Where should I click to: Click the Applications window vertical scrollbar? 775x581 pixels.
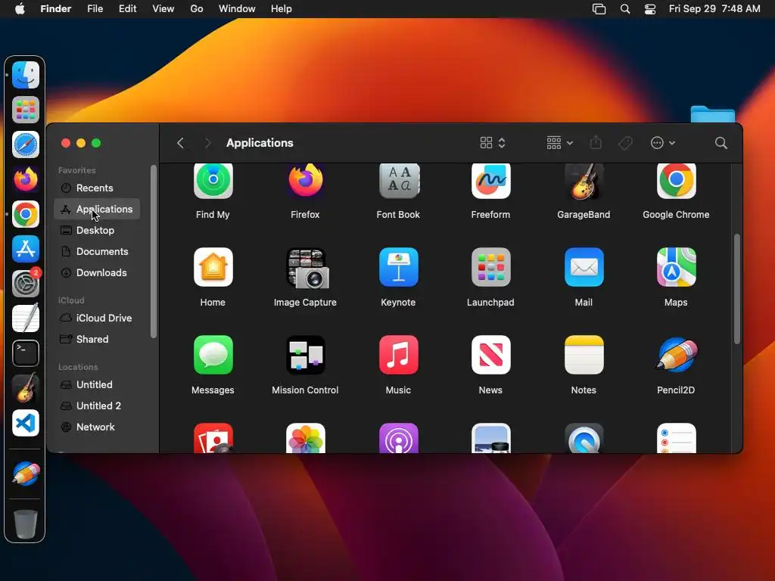click(x=737, y=288)
